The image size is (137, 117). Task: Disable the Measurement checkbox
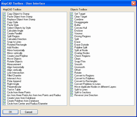click(4, 64)
